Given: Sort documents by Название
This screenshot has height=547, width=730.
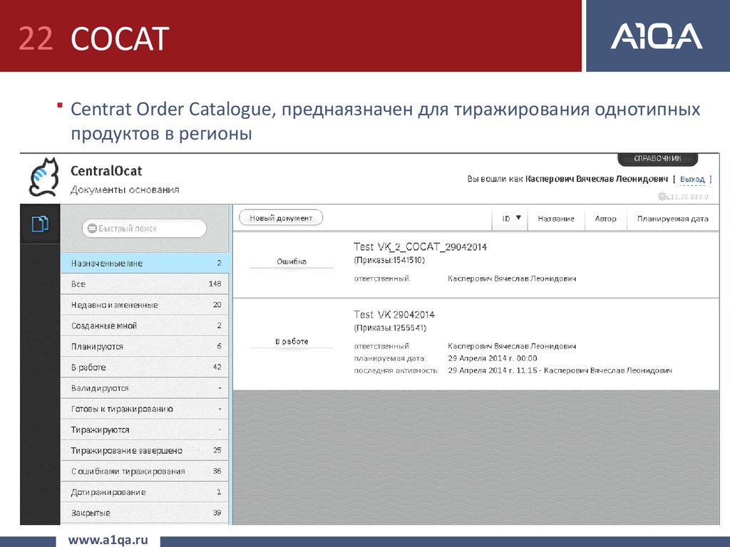Looking at the screenshot, I should 555,219.
